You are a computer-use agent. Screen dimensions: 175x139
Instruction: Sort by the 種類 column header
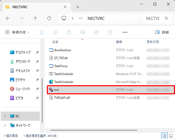pos(119,42)
